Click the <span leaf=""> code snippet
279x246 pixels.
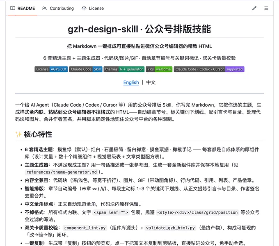click(111, 212)
